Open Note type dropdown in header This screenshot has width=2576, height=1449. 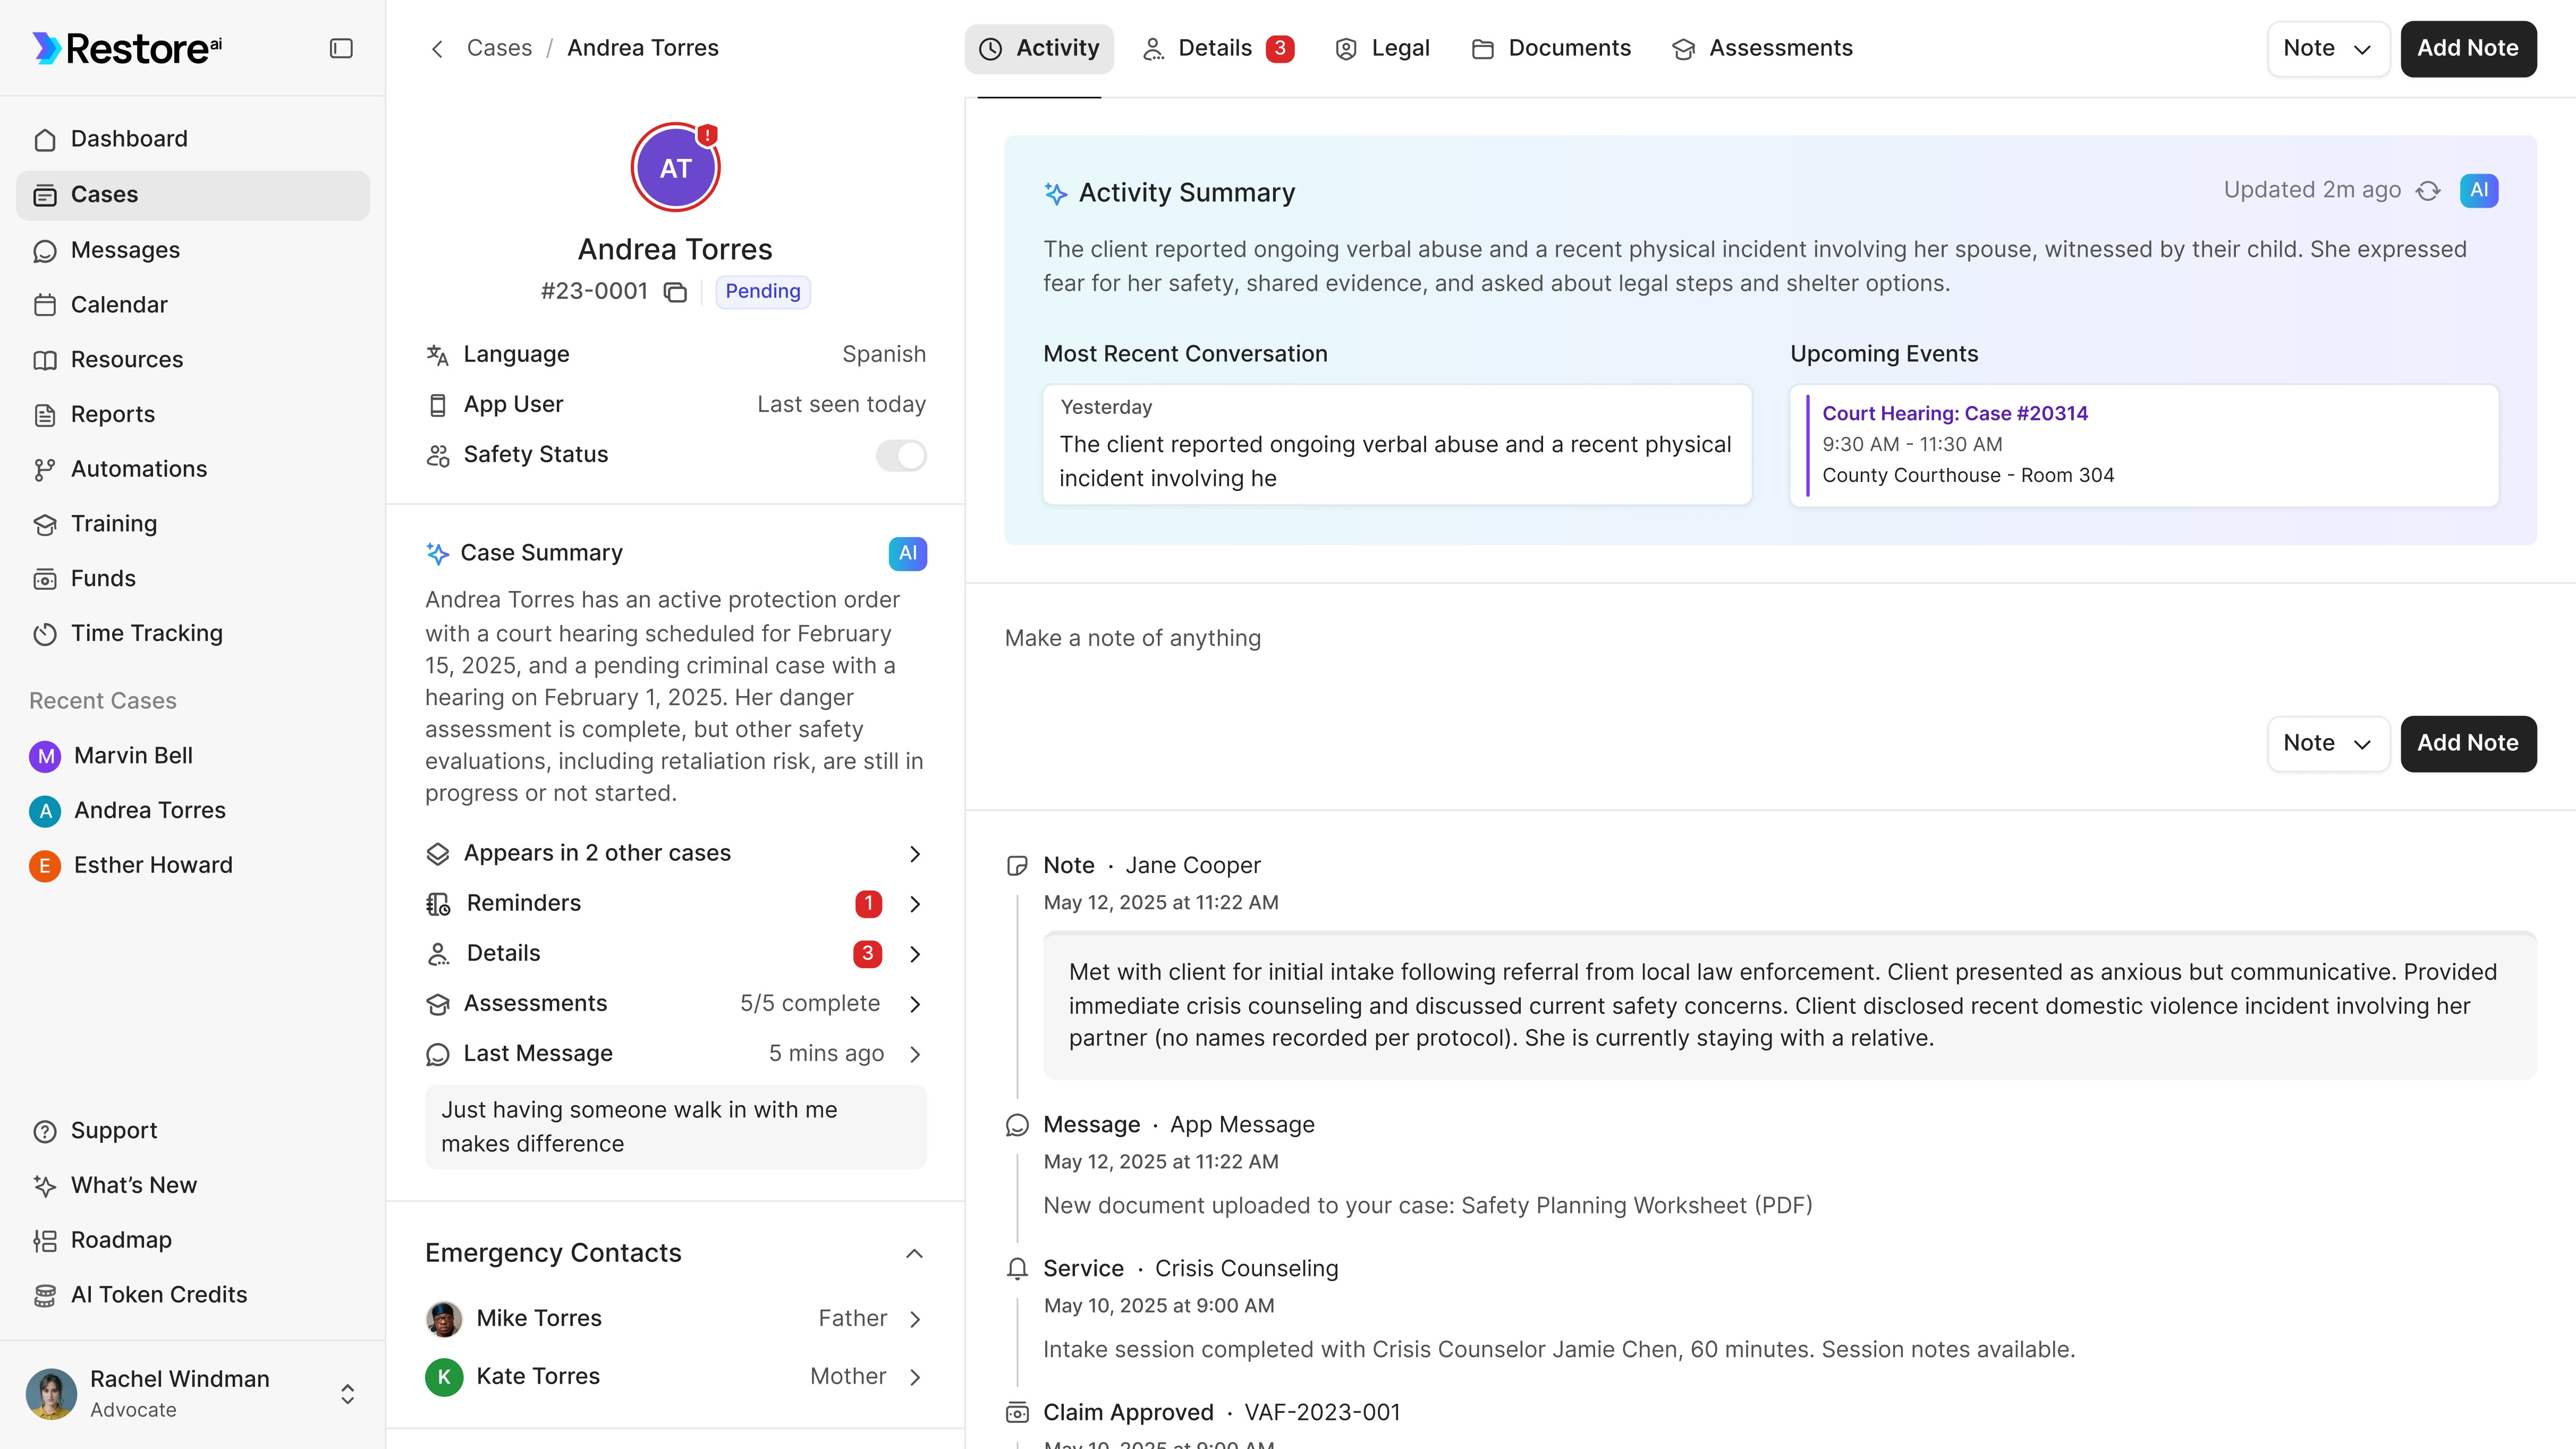point(2327,48)
